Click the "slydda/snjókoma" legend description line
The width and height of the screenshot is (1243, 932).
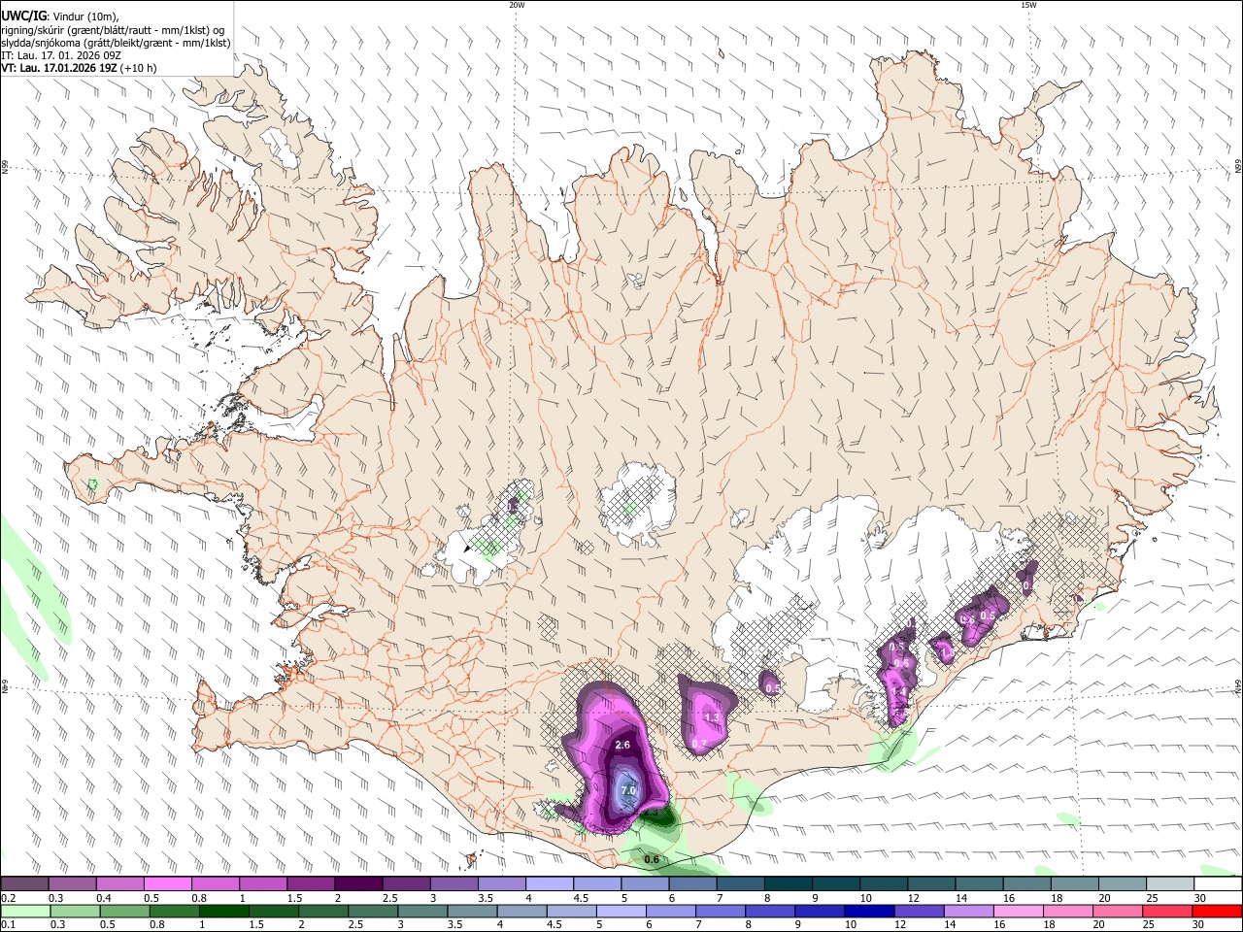[116, 43]
